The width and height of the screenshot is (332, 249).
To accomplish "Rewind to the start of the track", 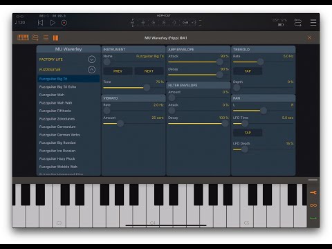I will (40, 23).
